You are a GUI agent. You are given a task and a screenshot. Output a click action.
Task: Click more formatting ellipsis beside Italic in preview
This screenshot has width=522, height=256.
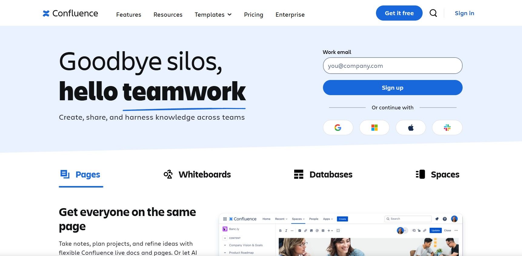tap(292, 231)
